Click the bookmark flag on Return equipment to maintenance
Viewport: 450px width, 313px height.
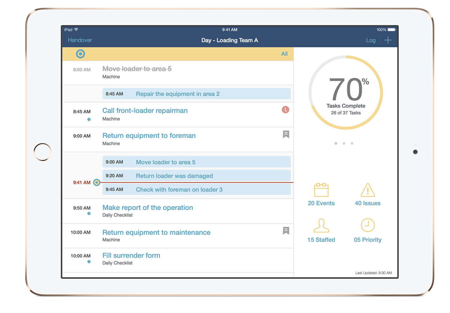286,230
